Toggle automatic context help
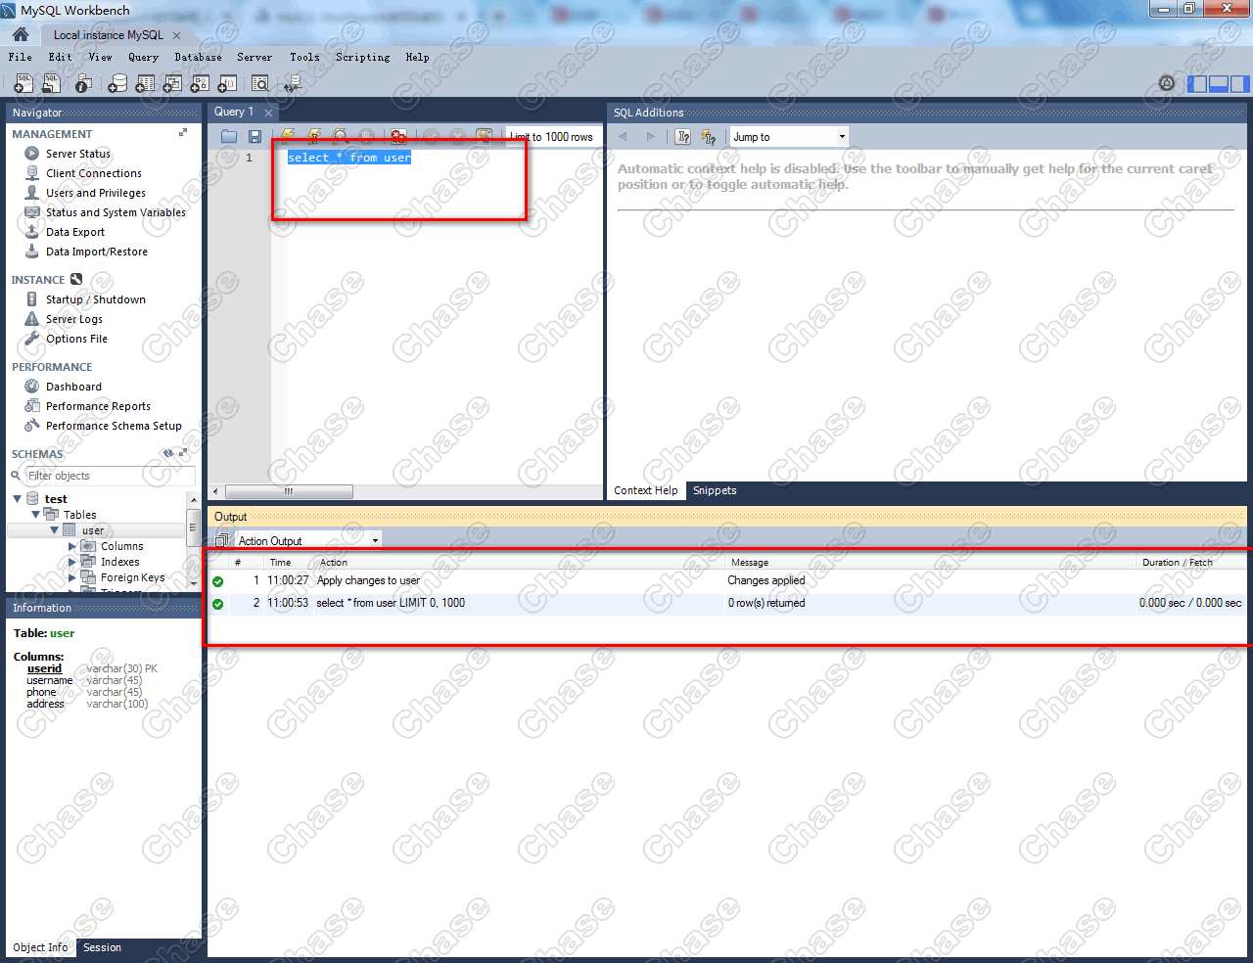 tap(709, 137)
